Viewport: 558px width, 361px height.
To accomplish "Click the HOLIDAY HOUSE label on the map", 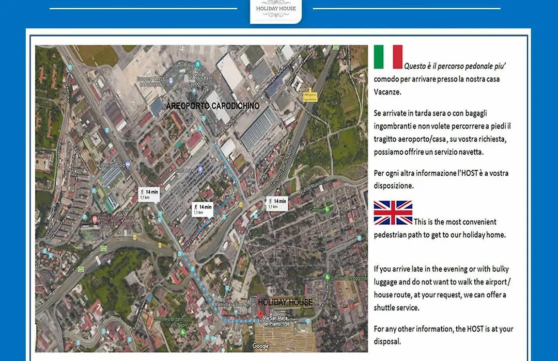I will 285,302.
